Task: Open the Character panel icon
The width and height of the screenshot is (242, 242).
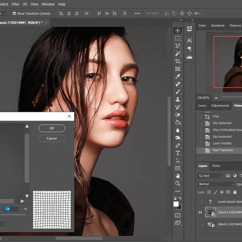Action: pos(189,41)
